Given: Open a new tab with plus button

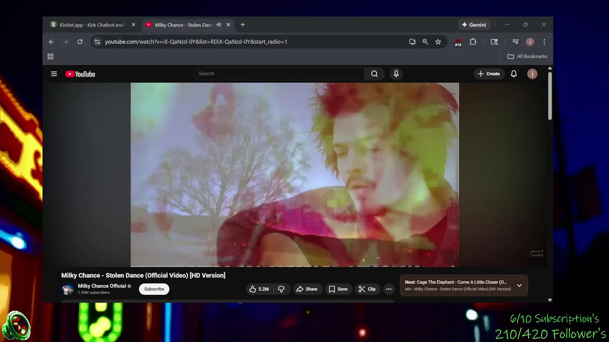Looking at the screenshot, I should [x=243, y=25].
